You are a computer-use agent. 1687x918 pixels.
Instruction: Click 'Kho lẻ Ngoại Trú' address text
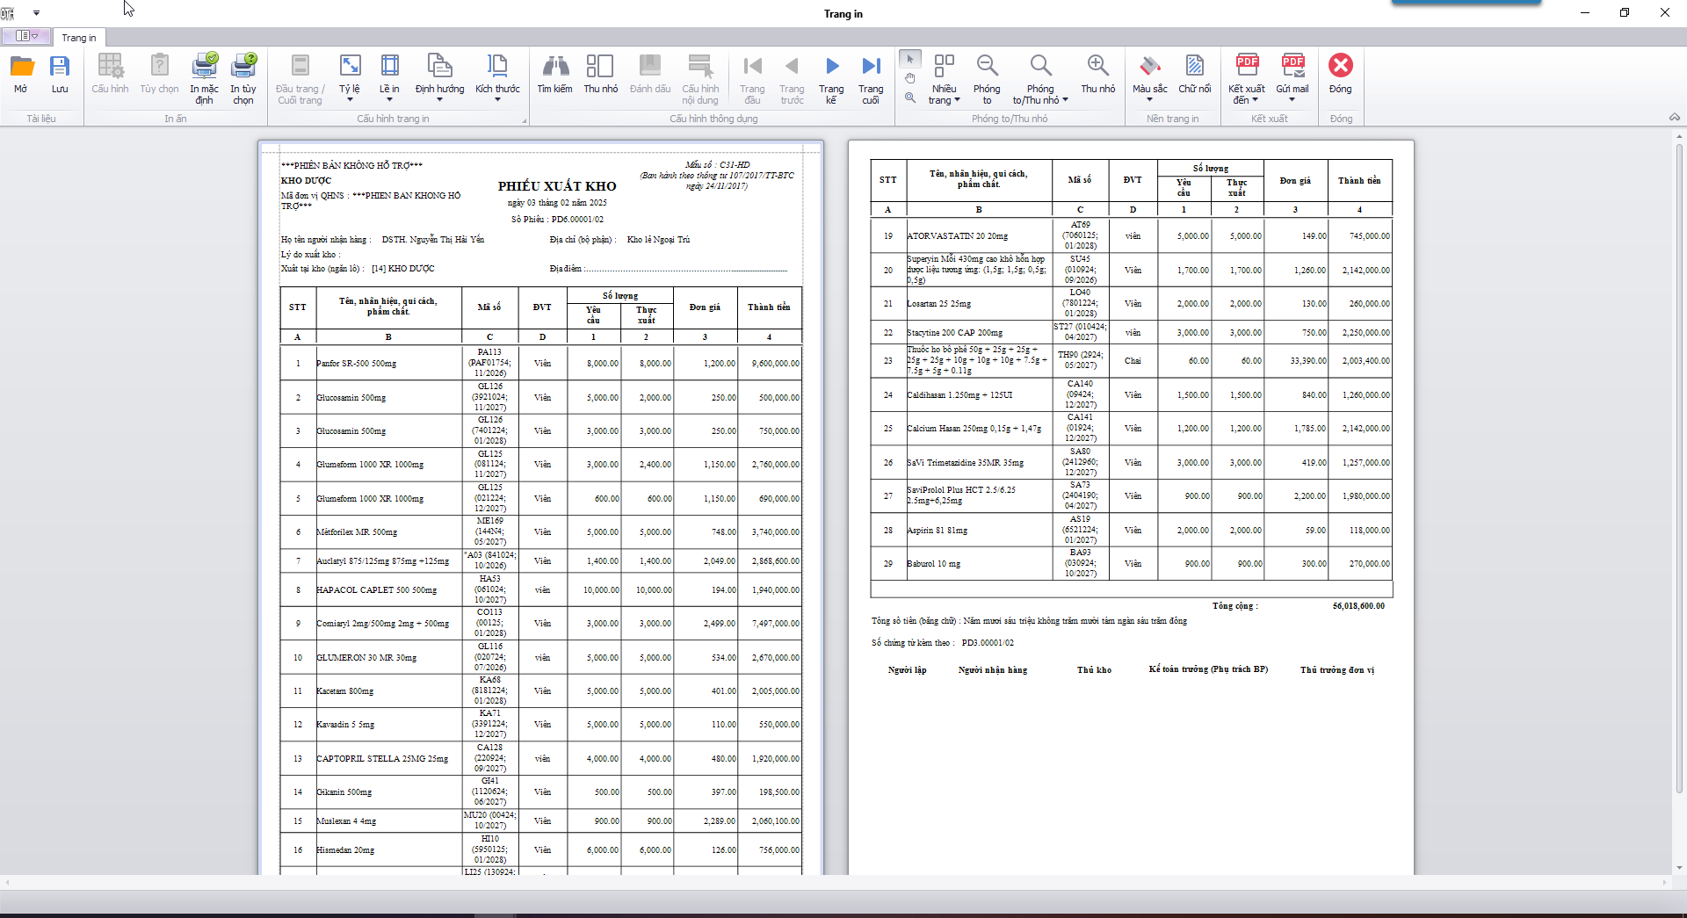click(658, 240)
